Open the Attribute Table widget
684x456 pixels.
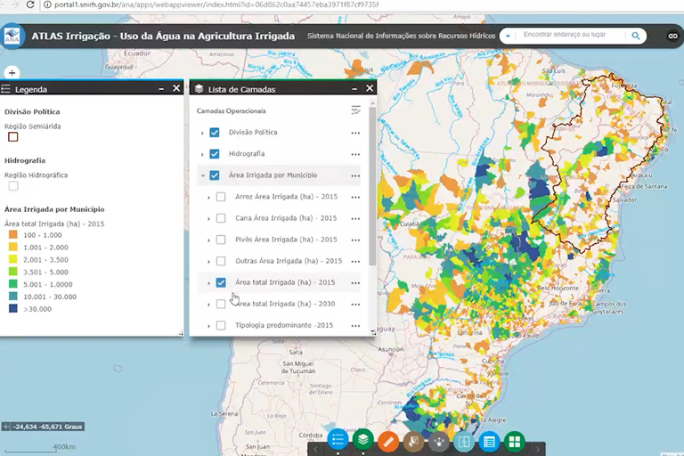pyautogui.click(x=488, y=441)
